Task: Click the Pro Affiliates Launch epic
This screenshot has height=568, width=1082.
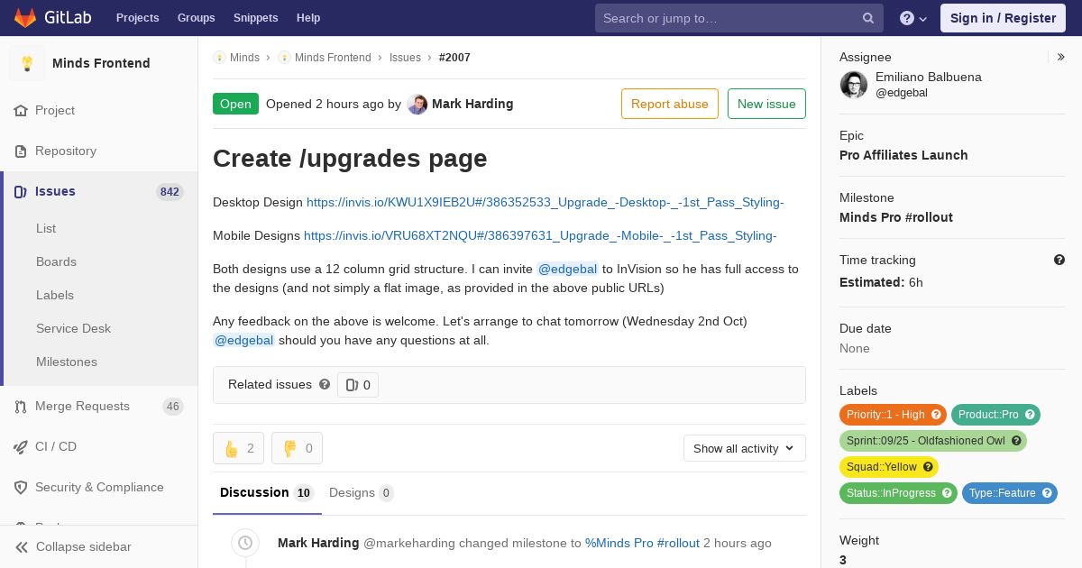Action: click(903, 155)
